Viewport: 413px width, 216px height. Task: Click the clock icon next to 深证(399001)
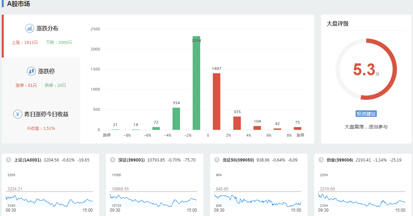pyautogui.click(x=113, y=160)
